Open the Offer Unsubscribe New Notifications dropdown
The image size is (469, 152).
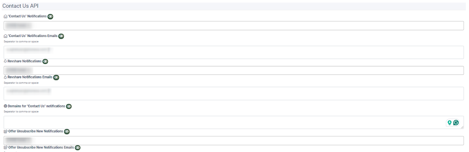coord(234,141)
